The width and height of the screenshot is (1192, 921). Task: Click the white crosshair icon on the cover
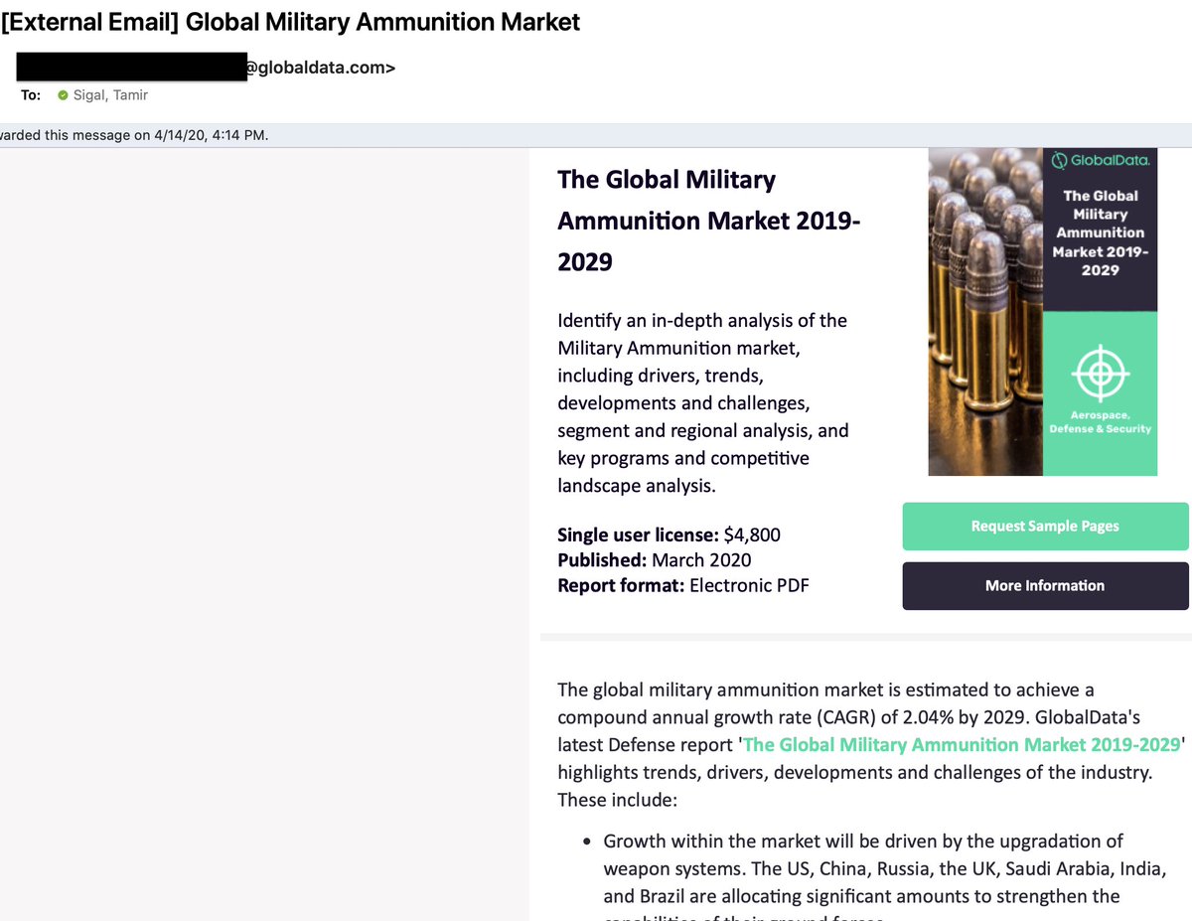coord(1101,374)
